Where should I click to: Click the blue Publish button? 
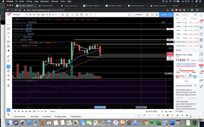[164, 15]
